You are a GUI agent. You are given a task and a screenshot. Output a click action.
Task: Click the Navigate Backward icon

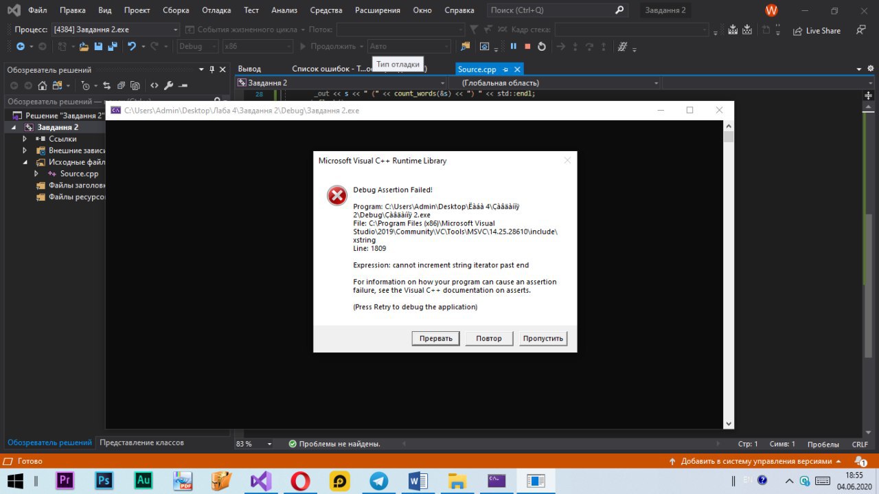(21, 46)
